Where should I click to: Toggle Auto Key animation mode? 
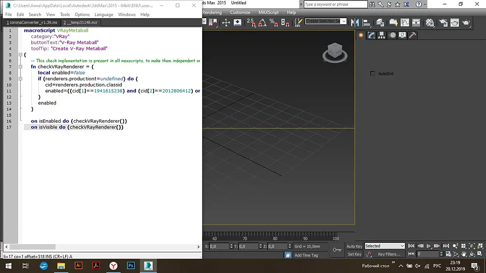[354, 246]
